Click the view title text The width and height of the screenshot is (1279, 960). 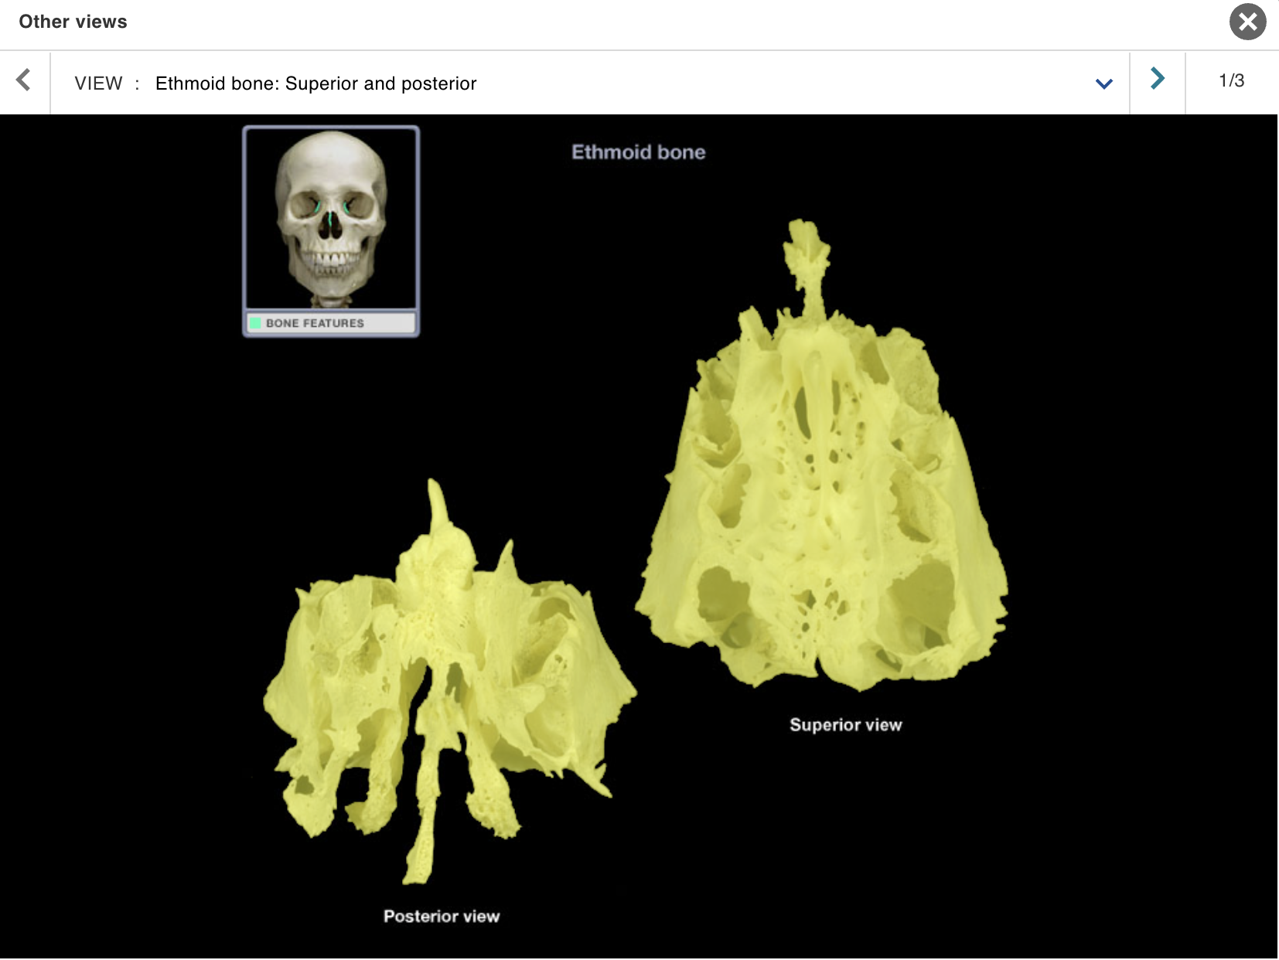coord(315,83)
